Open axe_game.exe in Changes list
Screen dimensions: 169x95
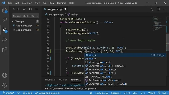pos(24,30)
